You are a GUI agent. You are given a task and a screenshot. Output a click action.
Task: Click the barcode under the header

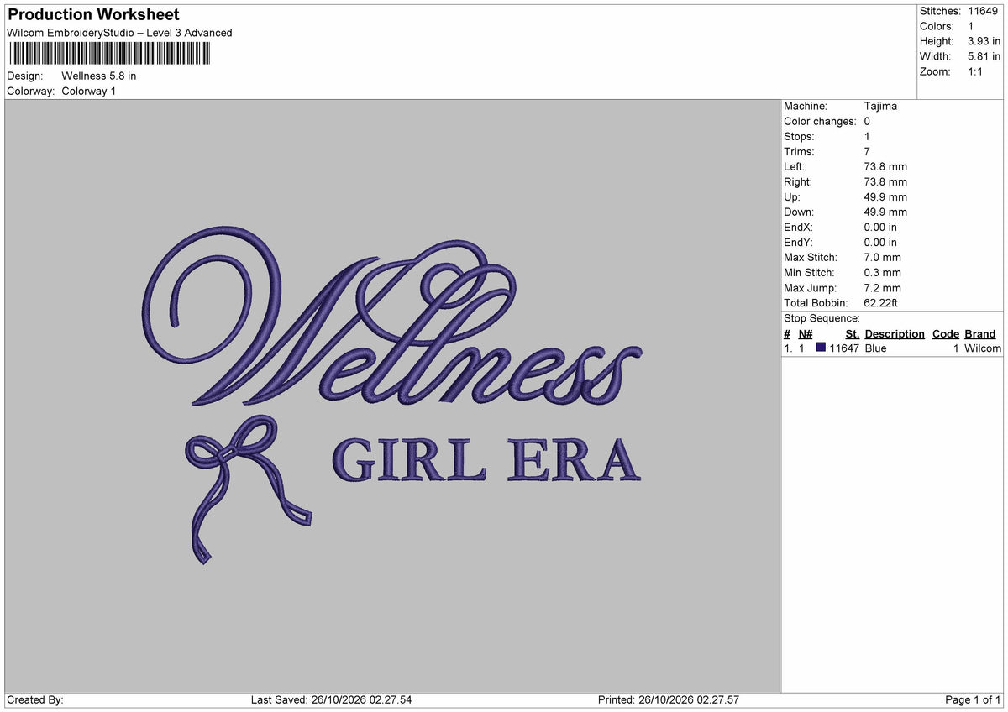[x=109, y=54]
